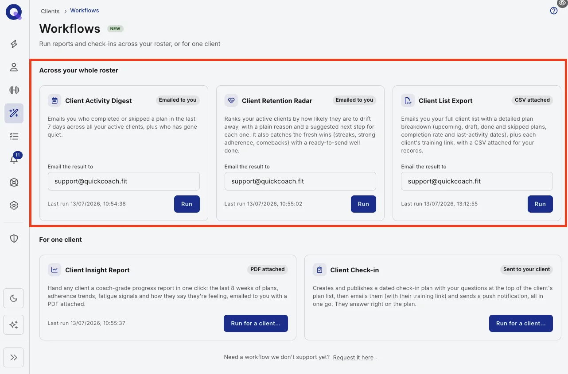Click the Client Insight Report chart icon

pyautogui.click(x=54, y=270)
